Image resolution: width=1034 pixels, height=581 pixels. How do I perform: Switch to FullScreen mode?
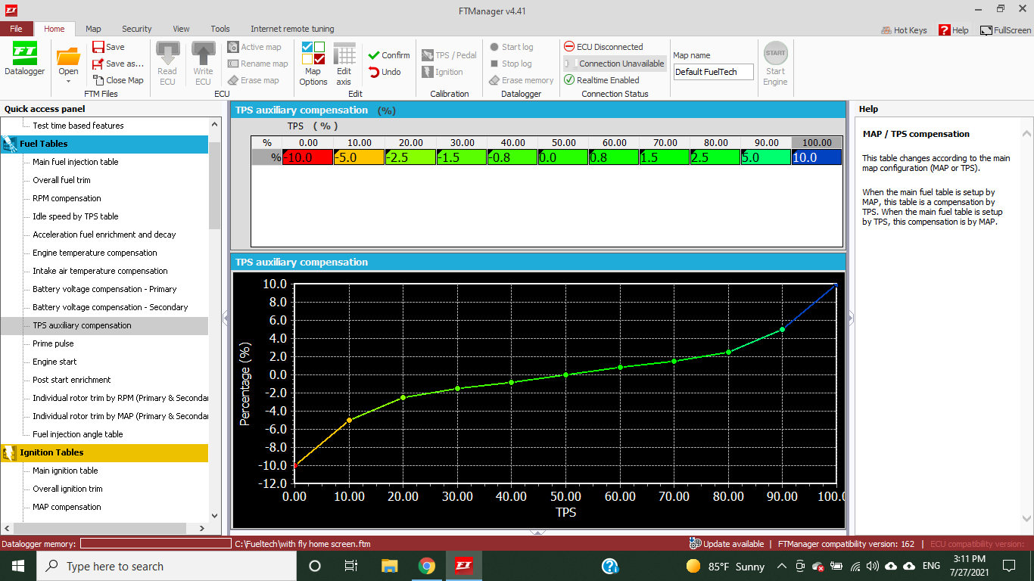[1005, 30]
